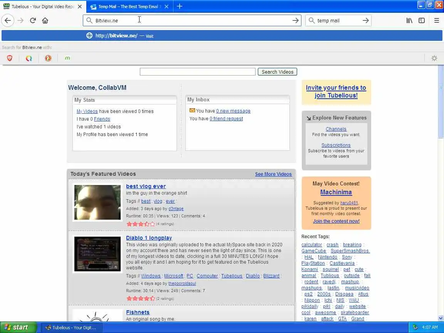Click the temp mail search field
The width and height of the screenshot is (444, 333).
pos(338,20)
